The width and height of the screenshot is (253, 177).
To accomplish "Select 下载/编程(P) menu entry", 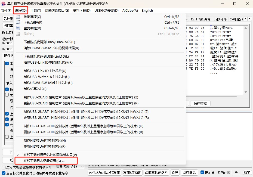I will (100, 22).
